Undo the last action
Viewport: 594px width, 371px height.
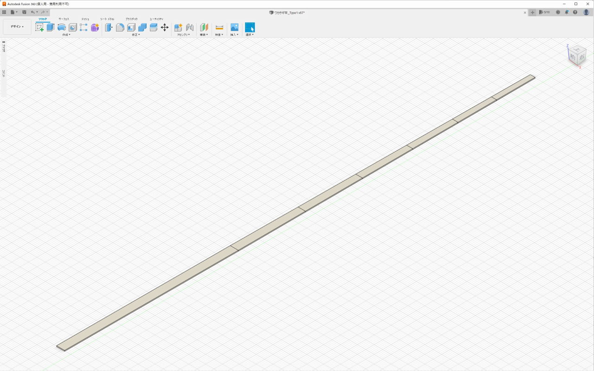pos(33,12)
